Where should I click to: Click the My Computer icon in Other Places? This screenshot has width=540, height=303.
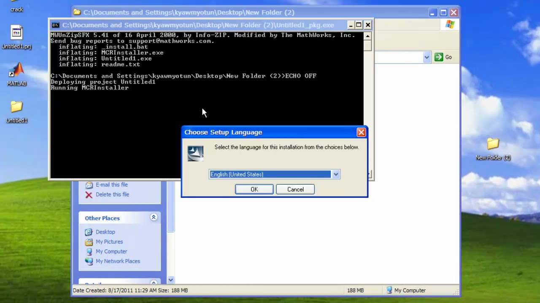[x=89, y=251]
